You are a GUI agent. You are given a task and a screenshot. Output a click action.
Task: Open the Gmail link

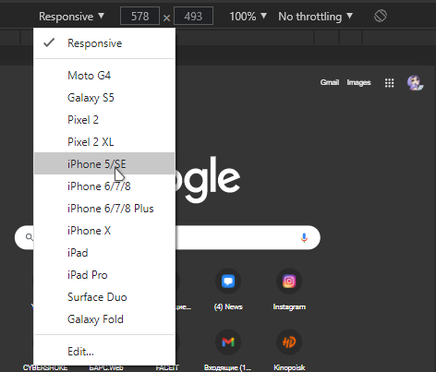330,82
